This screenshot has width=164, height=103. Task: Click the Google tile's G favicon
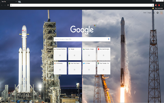69,49
